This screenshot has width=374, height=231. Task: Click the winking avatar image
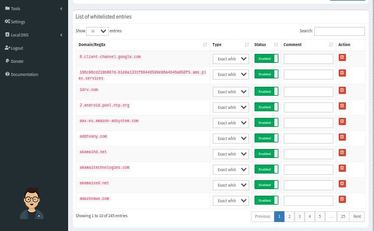32,203
